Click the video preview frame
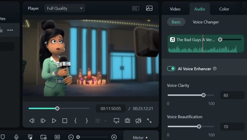247x140 pixels. pyautogui.click(x=91, y=58)
